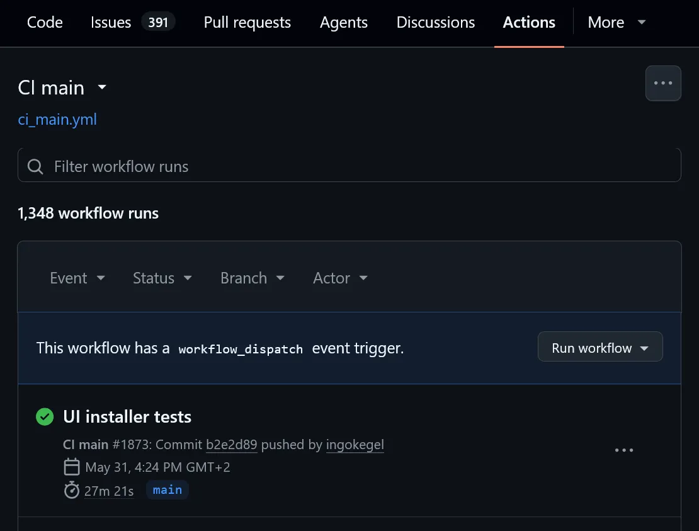Open commit b2e2d89 link
Viewport: 699px width, 531px height.
pyautogui.click(x=231, y=445)
